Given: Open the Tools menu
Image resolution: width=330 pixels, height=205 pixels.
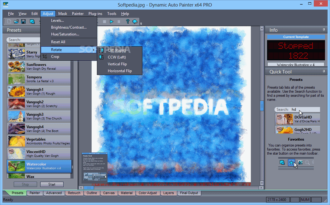Looking at the screenshot, I should pyautogui.click(x=112, y=14).
